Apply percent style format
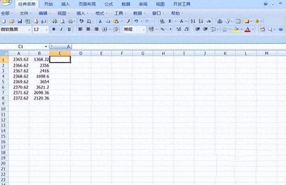Viewport: 286px width, 185px height. (162, 29)
